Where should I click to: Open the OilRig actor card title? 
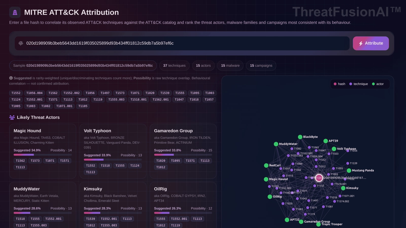[x=160, y=189]
